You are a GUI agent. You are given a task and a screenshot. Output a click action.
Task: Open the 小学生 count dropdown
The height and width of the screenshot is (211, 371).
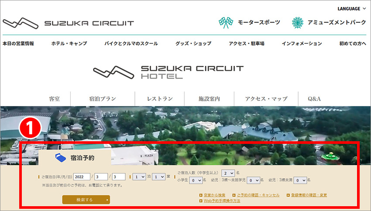[196, 180]
